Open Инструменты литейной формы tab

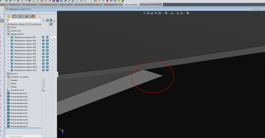click(88, 4)
